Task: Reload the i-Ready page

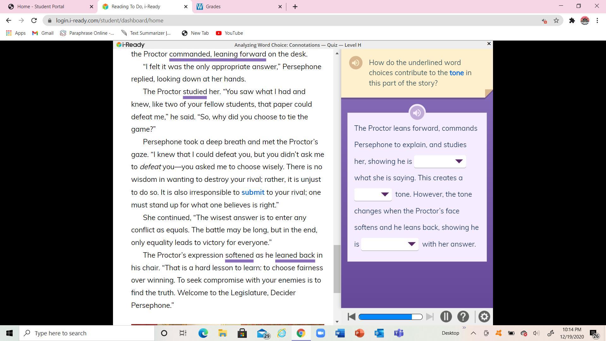Action: pos(34,21)
